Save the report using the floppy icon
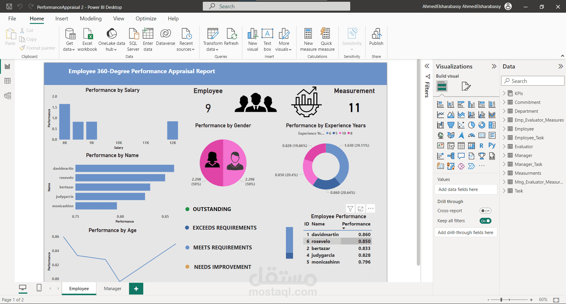566x304 pixels. [x=9, y=6]
